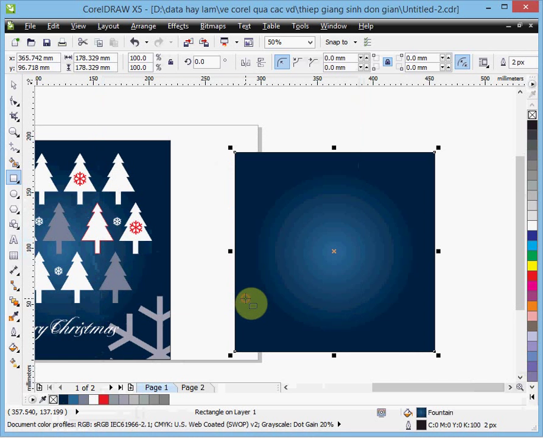Import a file
543x438 pixels.
coord(188,42)
